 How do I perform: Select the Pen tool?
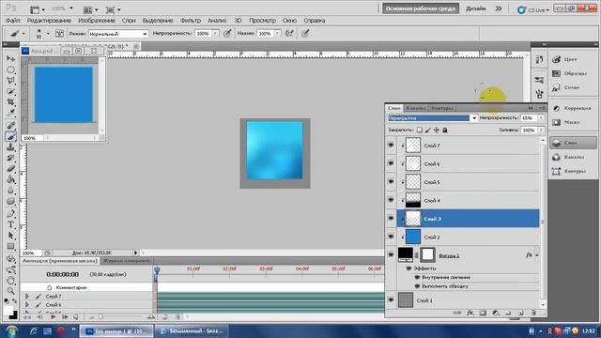tap(10, 214)
